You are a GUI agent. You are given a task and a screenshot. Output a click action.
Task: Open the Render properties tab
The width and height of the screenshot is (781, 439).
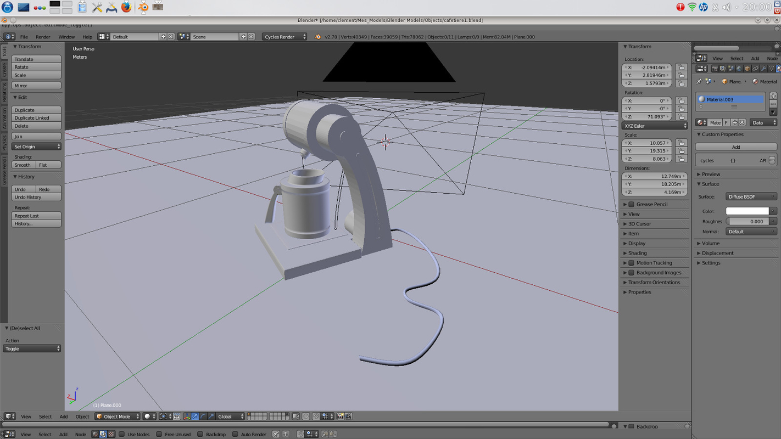716,68
